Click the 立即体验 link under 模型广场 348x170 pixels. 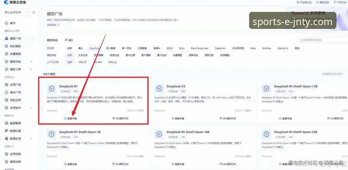pos(53,25)
